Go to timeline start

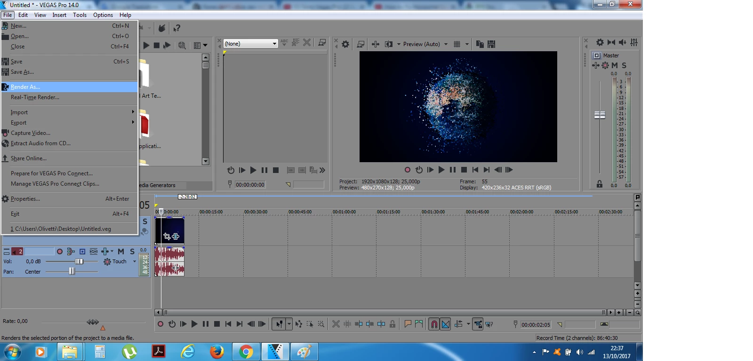point(228,324)
